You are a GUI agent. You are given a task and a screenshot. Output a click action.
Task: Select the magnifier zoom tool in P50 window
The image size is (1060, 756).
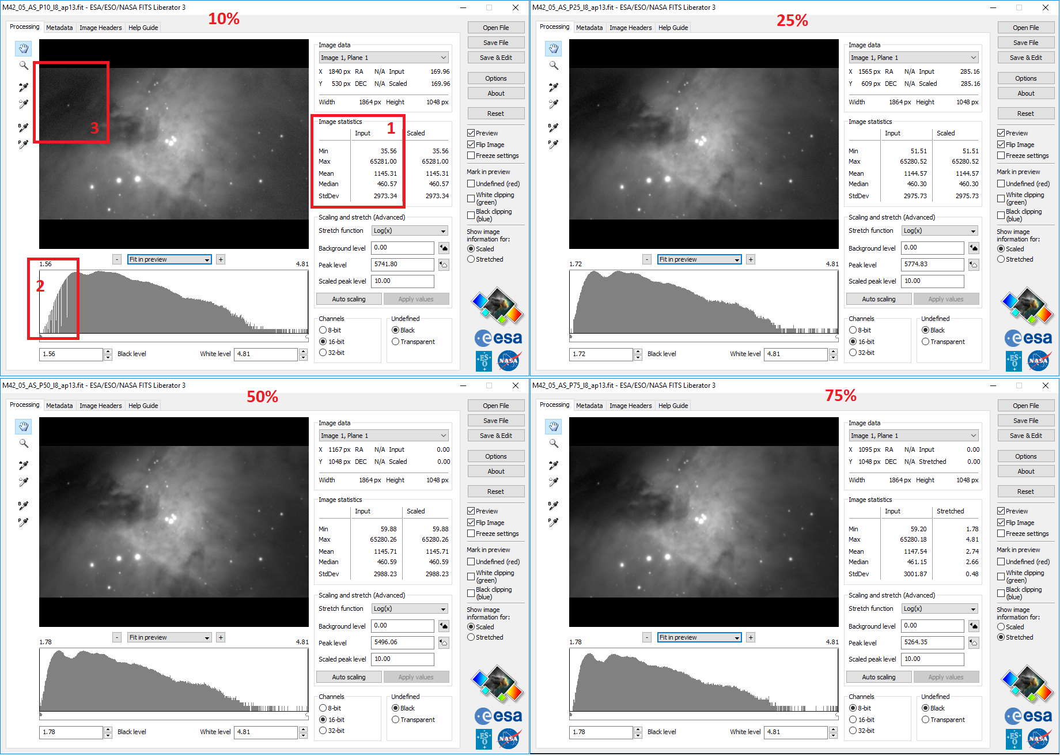point(24,444)
